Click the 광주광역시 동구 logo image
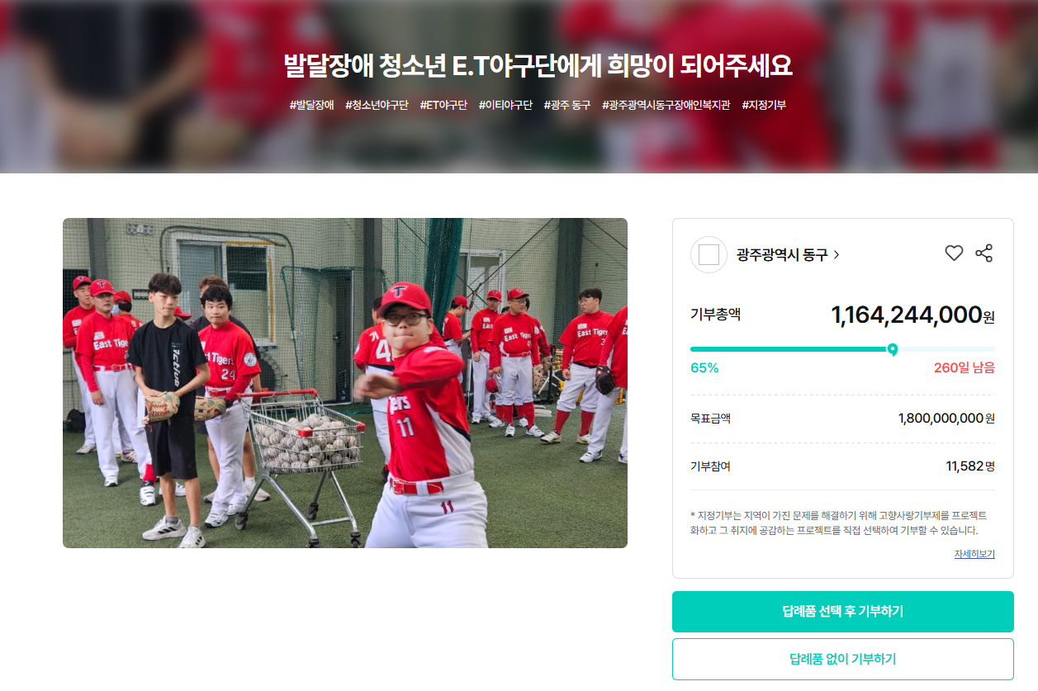 click(709, 254)
